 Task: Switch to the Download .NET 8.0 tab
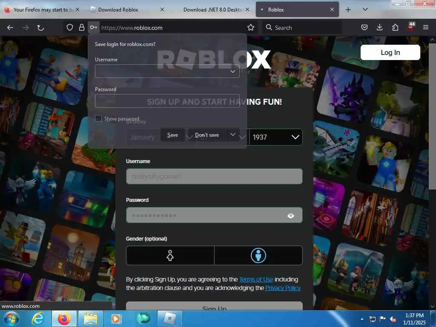coord(213,10)
